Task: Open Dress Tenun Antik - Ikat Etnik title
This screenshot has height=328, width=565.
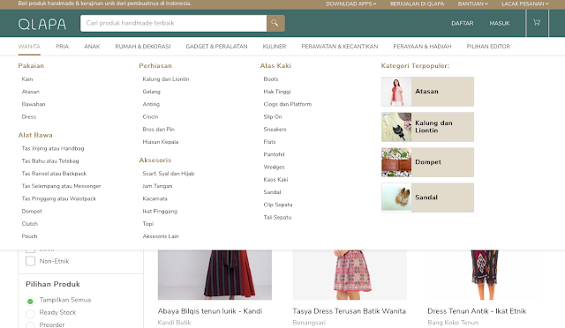Action: [477, 311]
